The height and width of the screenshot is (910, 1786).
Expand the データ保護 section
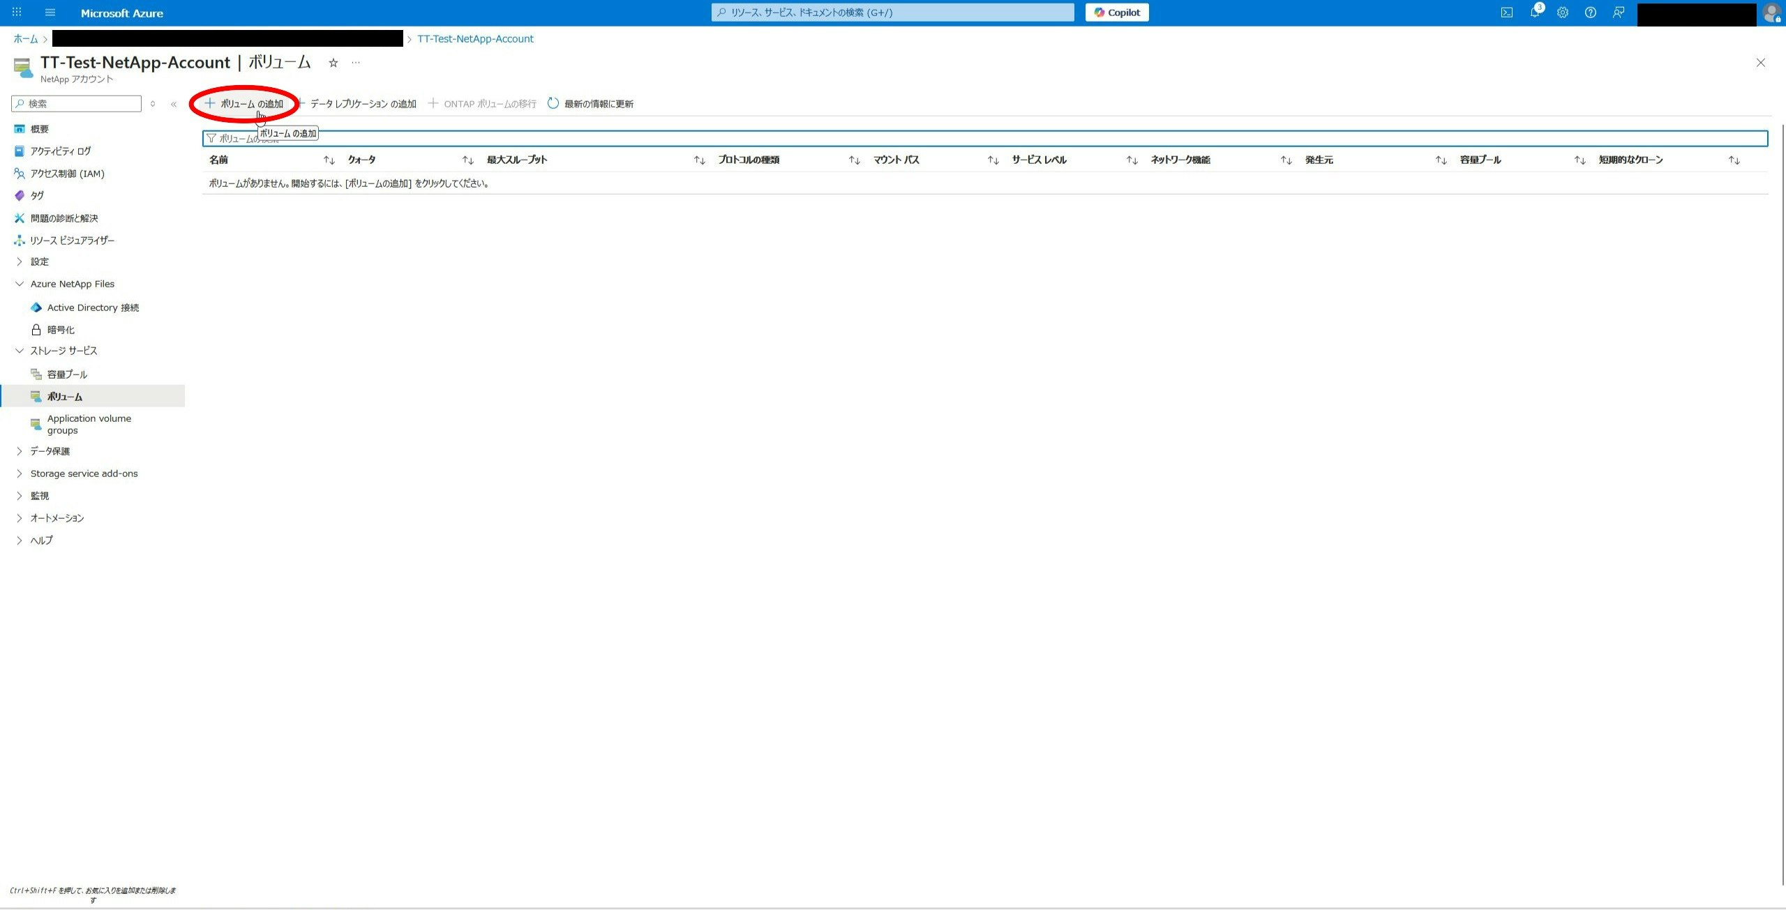pos(50,451)
